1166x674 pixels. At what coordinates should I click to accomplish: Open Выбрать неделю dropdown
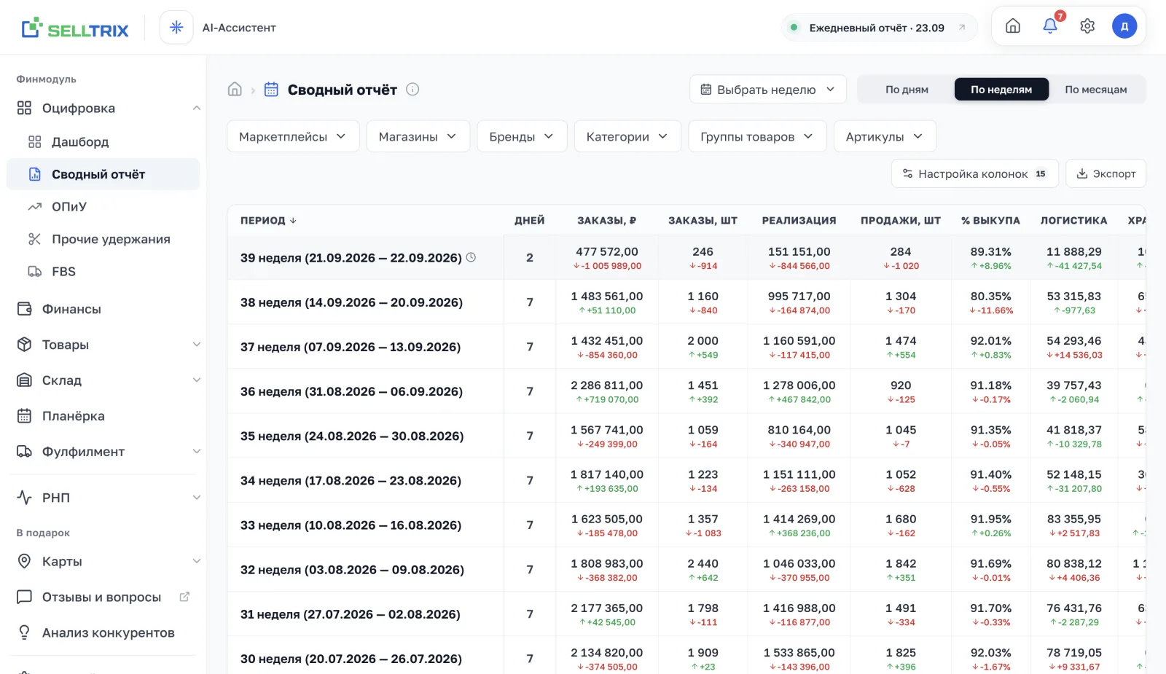tap(768, 90)
